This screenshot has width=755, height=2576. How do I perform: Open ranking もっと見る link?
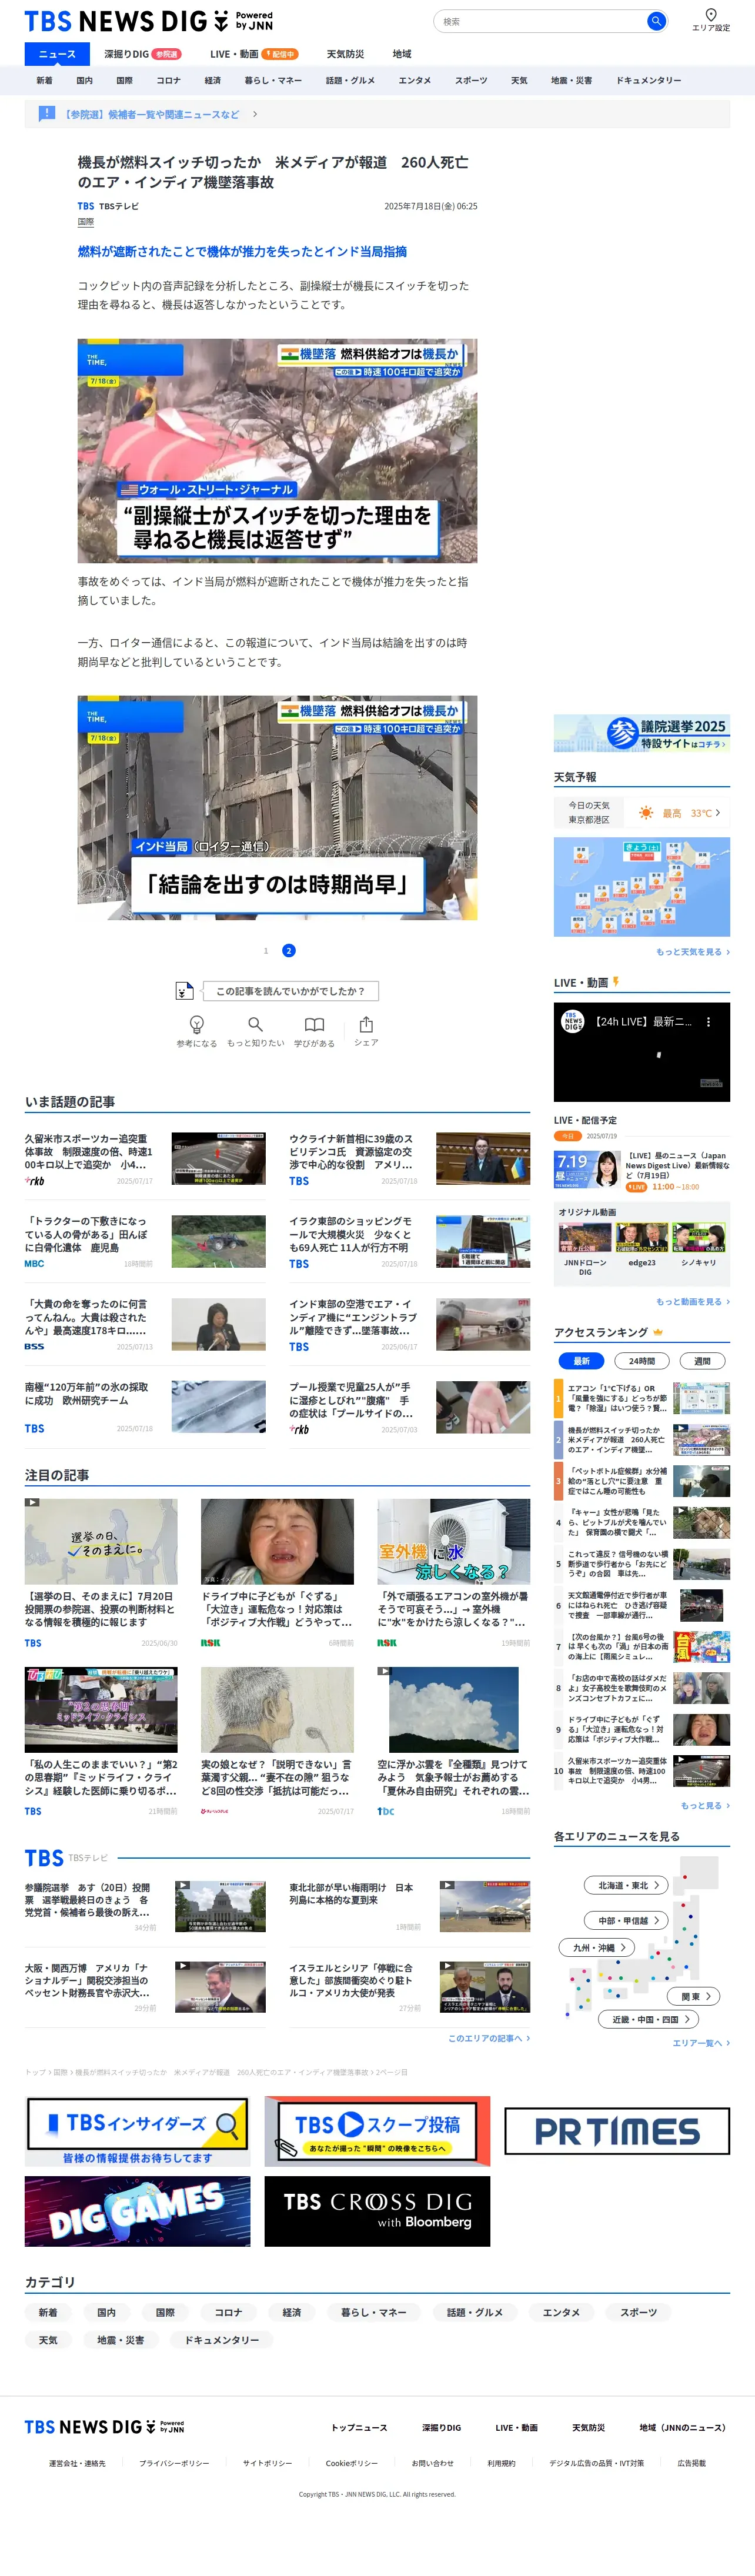(x=704, y=1805)
